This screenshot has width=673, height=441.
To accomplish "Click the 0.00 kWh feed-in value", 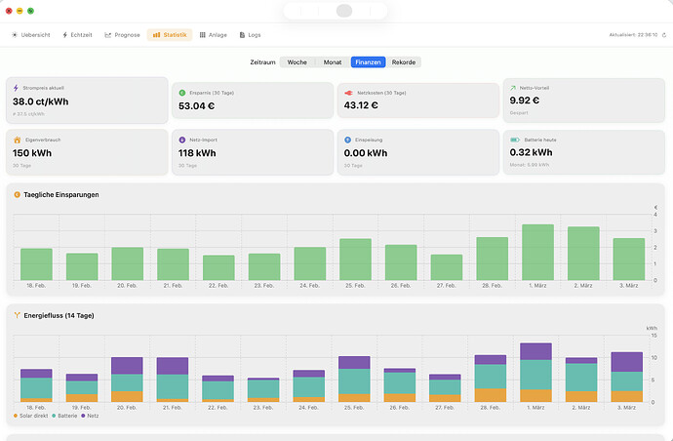I will pos(365,153).
